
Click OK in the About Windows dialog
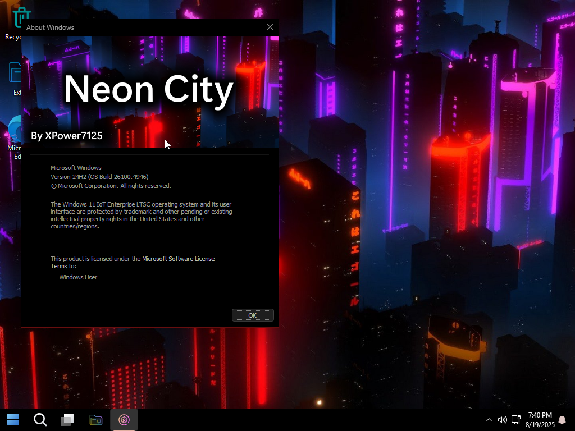[253, 315]
